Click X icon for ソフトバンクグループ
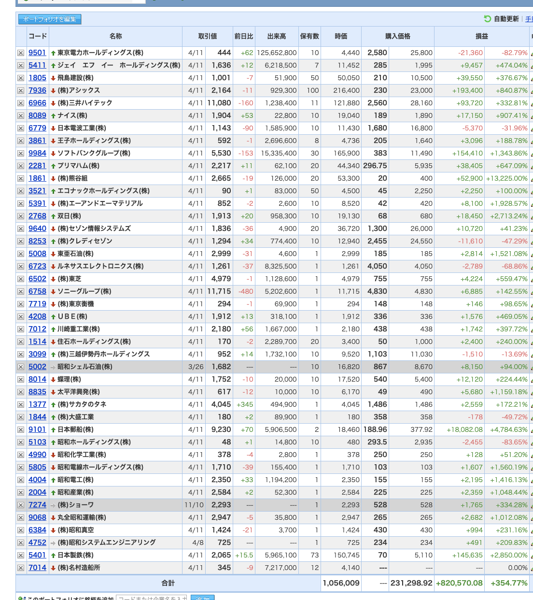533x600 pixels. (21, 153)
